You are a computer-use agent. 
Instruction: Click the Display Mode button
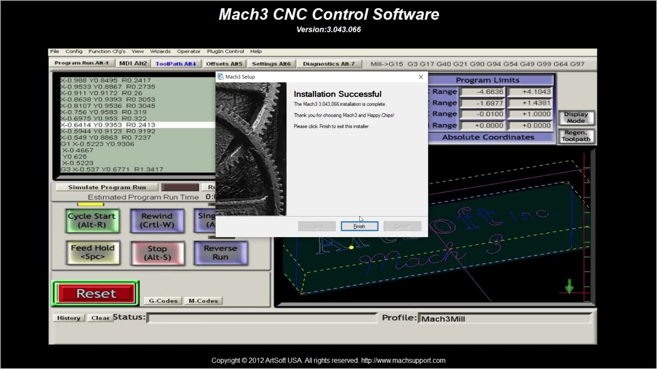coord(576,117)
